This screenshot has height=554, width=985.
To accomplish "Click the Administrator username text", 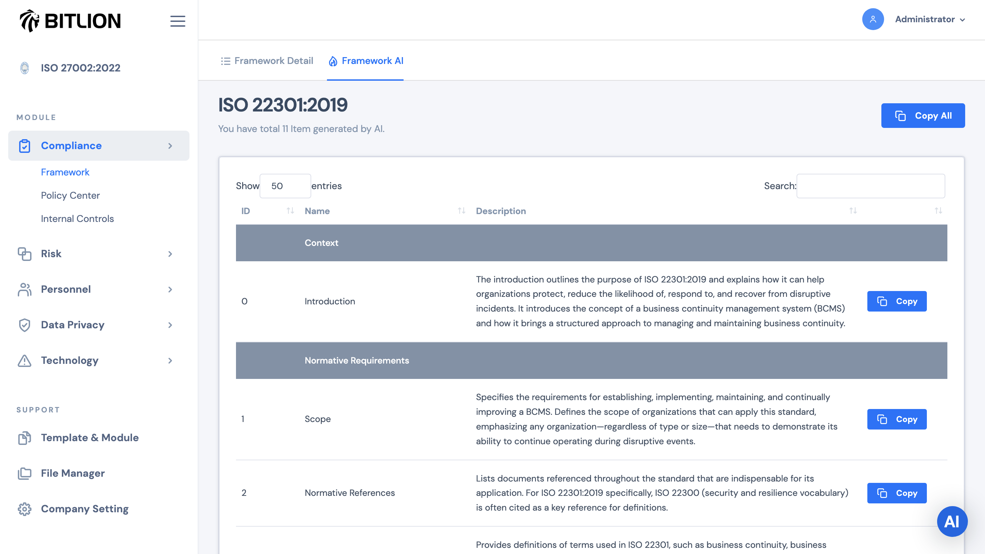I will tap(924, 19).
